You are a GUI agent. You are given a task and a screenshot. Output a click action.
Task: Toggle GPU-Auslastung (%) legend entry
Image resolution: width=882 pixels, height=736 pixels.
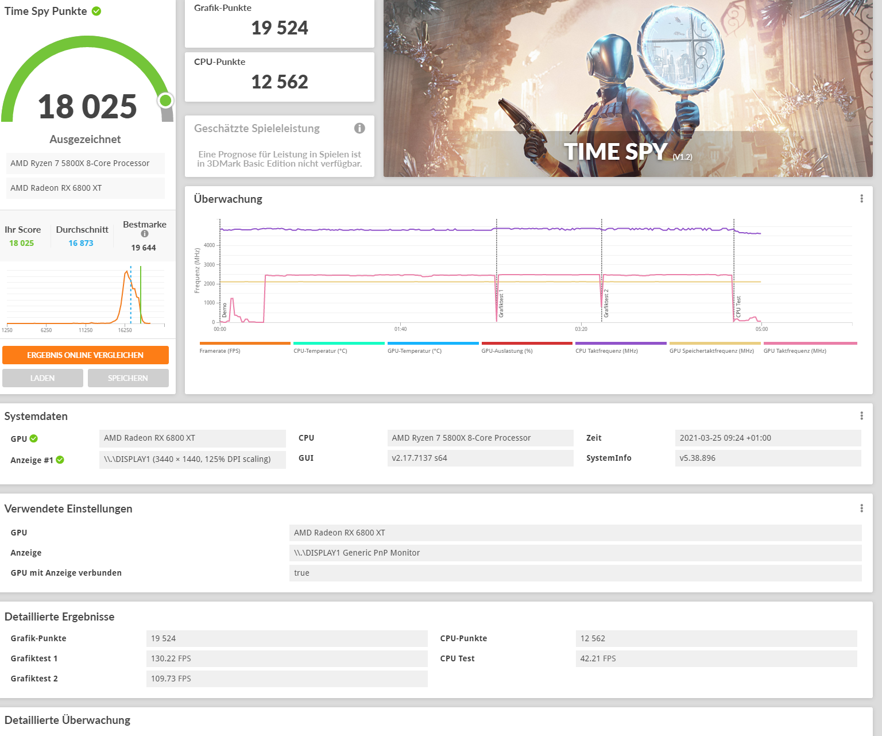pos(527,348)
